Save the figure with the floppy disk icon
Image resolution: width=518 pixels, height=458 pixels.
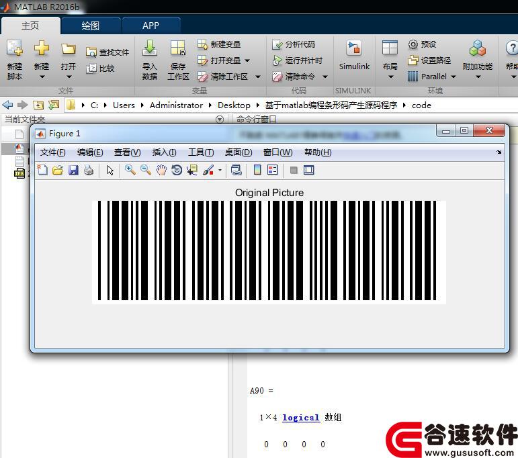point(73,170)
